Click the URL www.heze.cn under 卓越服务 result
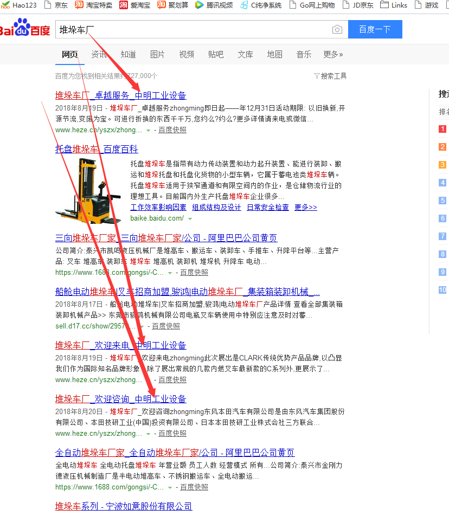The image size is (449, 516). [x=99, y=130]
